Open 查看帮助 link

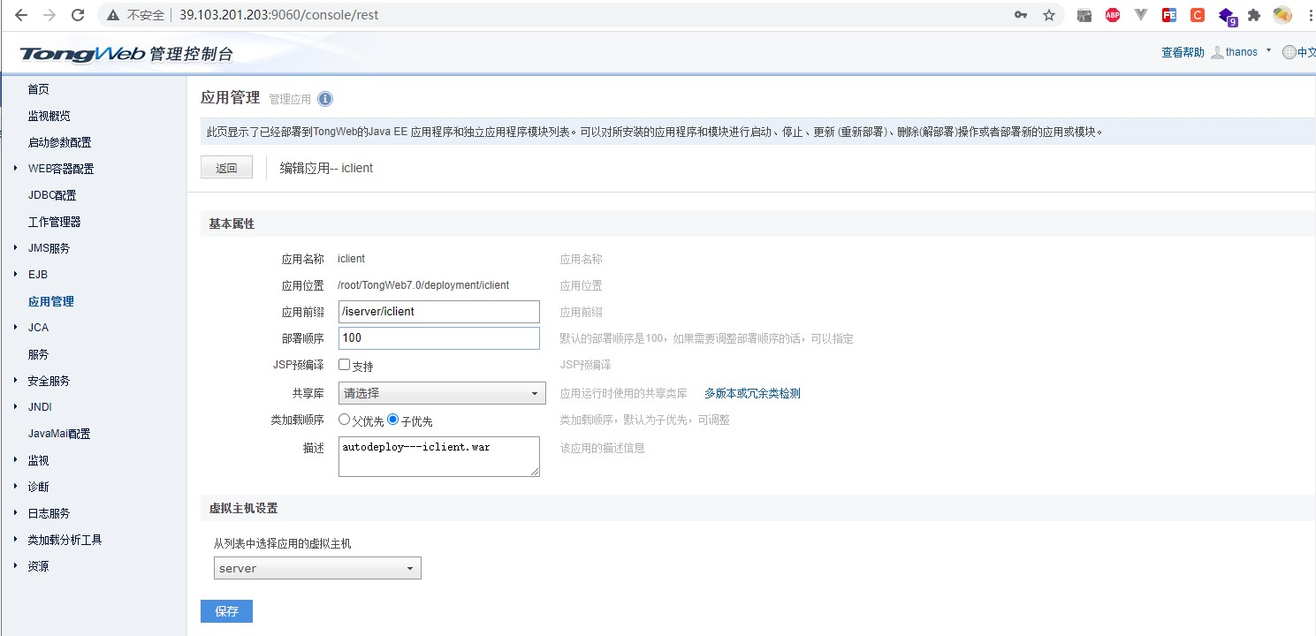[1183, 52]
